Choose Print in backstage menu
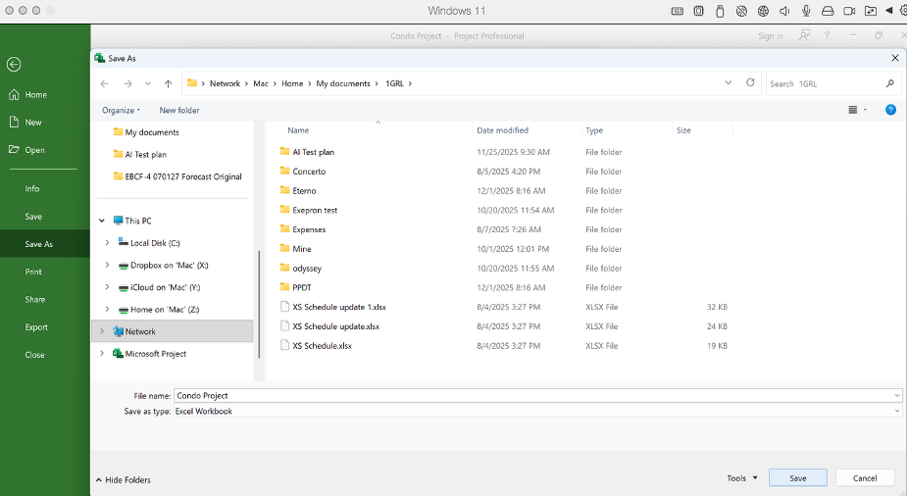Viewport: 908px width, 496px height. click(33, 272)
